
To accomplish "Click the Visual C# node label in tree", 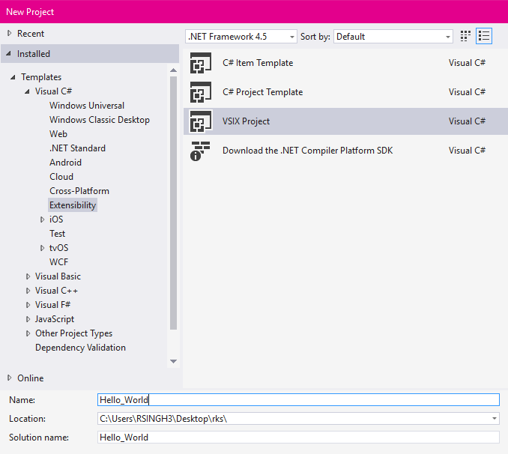I will tap(53, 91).
